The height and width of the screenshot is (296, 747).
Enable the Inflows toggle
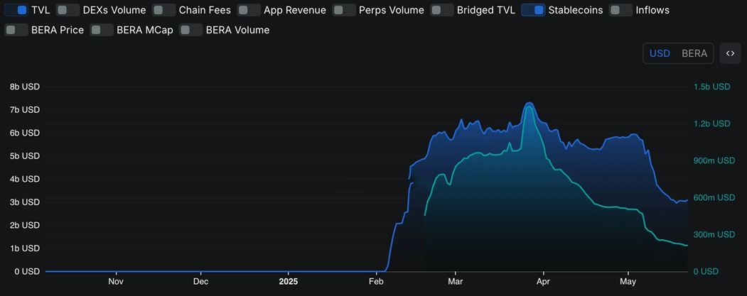620,10
